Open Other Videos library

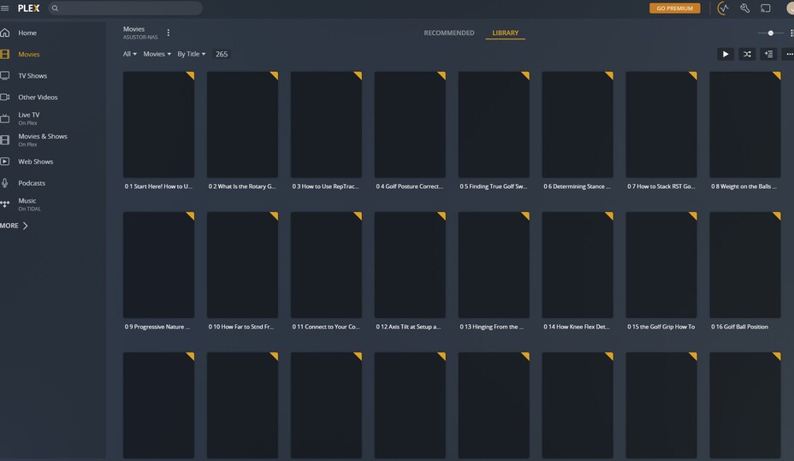(38, 98)
